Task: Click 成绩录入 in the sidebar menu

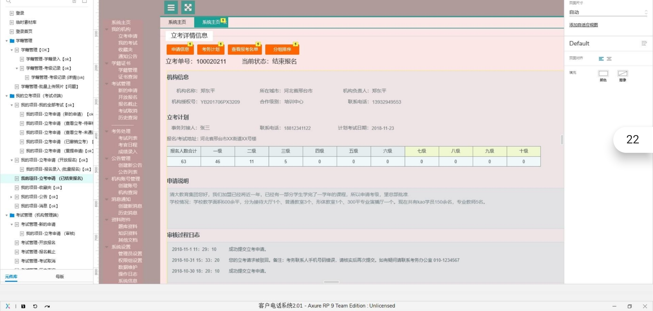Action: pyautogui.click(x=128, y=151)
